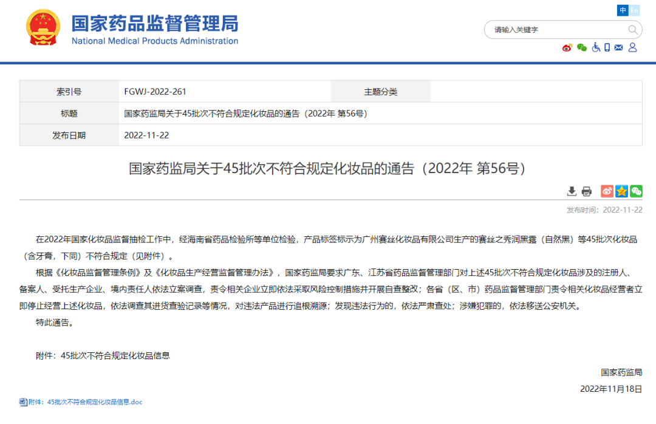Viewport: 656px width, 424px height.
Task: Open the WeChat icon in the header
Action: [581, 48]
